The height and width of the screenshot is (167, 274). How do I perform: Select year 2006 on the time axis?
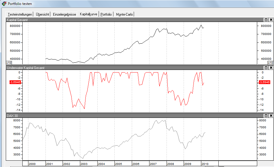[x=136, y=164]
